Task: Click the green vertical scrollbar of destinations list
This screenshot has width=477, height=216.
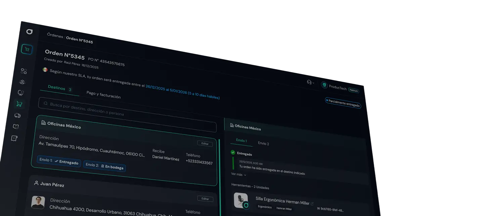Action: coord(220,177)
